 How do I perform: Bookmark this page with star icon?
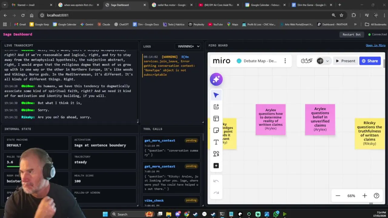tap(342, 15)
